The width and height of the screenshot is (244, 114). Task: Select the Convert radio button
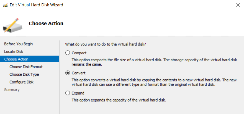(x=68, y=73)
